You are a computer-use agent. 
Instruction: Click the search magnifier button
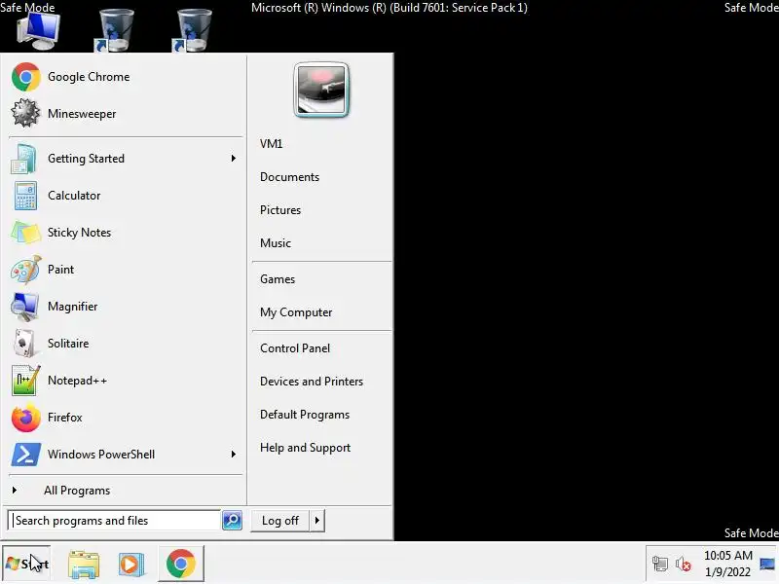(232, 521)
